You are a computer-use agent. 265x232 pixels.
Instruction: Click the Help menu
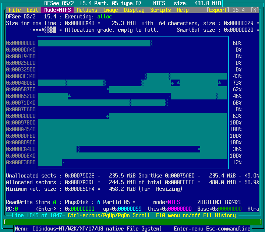(x=183, y=10)
